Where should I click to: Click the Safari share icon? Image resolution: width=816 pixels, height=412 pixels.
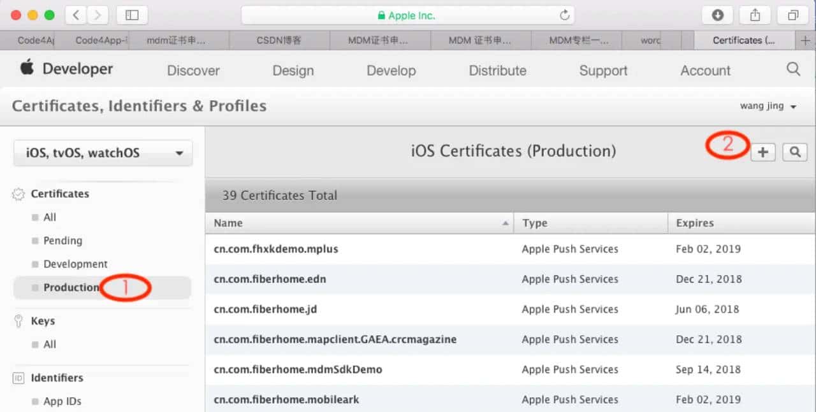click(x=755, y=15)
